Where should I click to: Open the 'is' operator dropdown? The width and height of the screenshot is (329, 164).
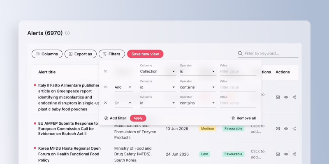198,71
